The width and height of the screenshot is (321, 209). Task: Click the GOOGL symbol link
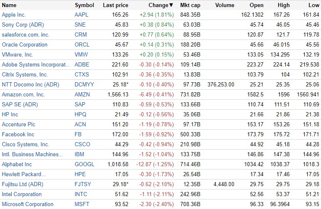84,164
